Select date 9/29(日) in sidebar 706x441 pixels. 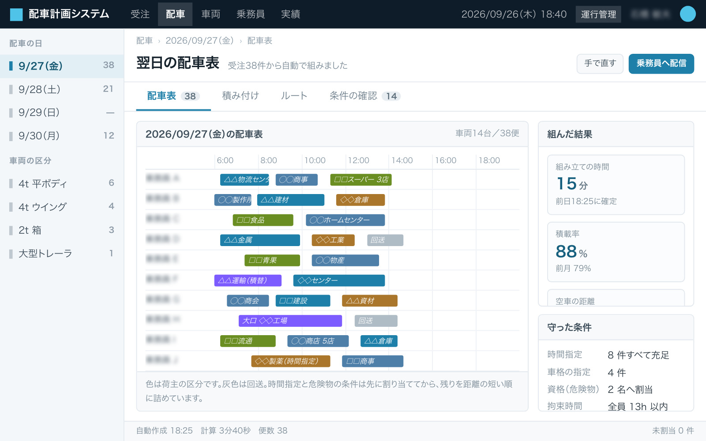[x=62, y=113]
